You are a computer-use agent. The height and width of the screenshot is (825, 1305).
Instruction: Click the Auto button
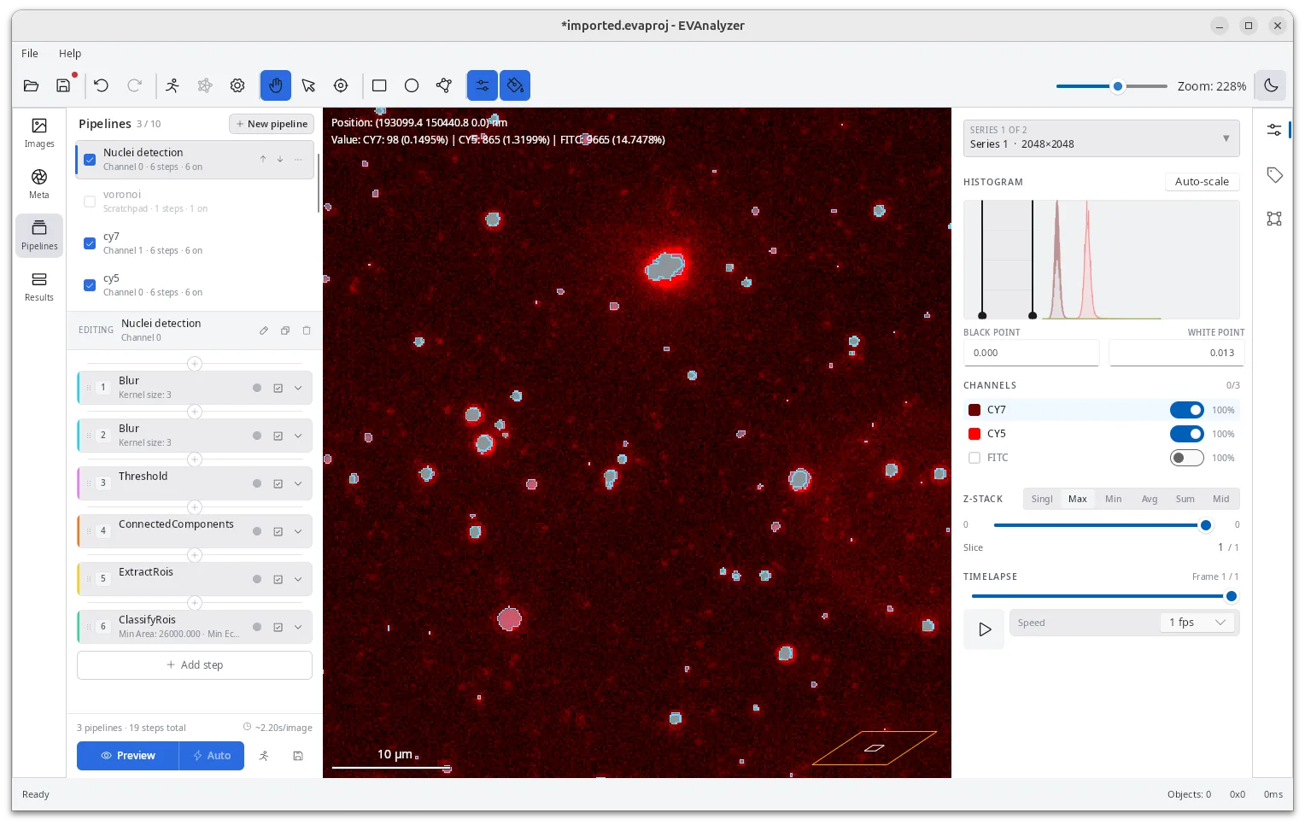click(212, 756)
